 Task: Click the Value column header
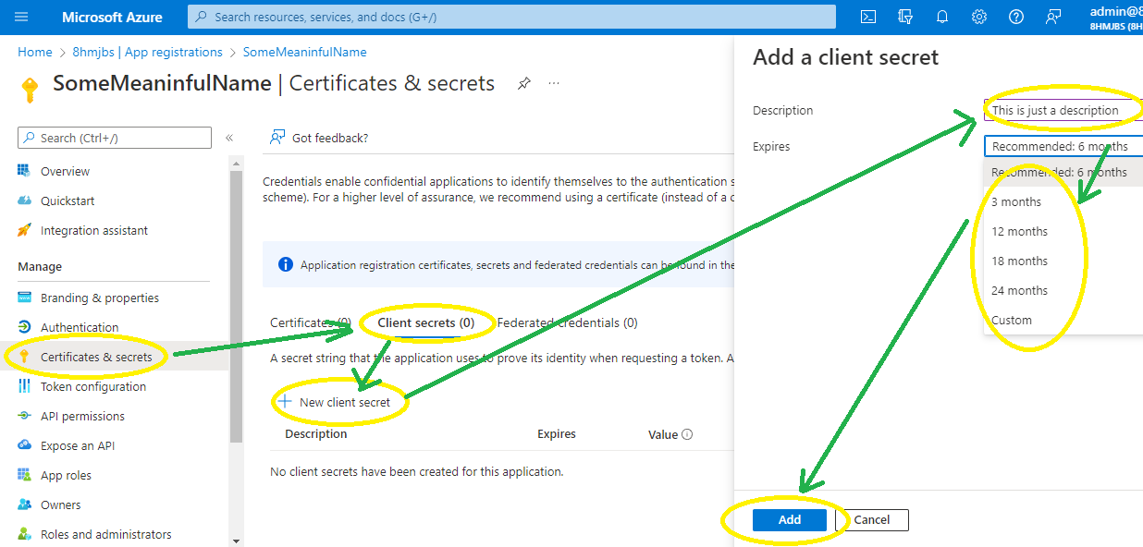click(663, 434)
